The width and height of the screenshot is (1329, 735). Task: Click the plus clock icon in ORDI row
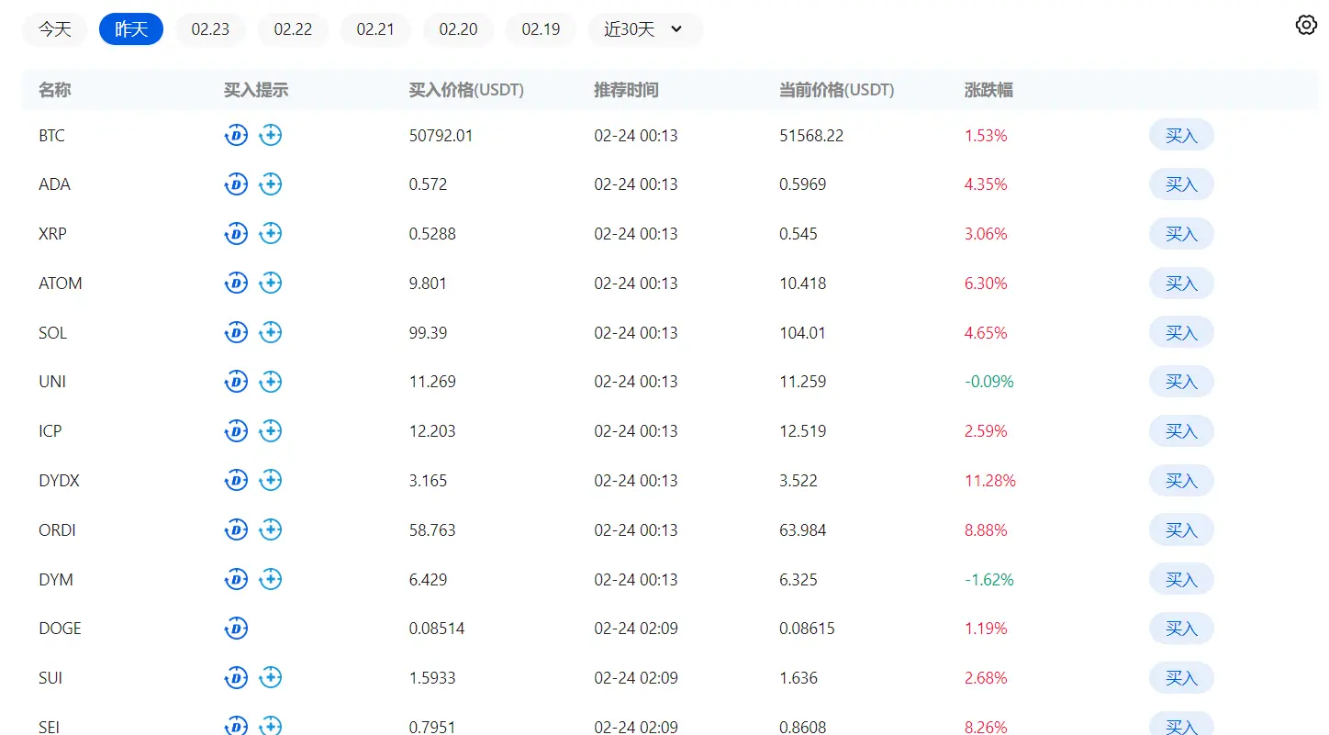click(x=270, y=529)
